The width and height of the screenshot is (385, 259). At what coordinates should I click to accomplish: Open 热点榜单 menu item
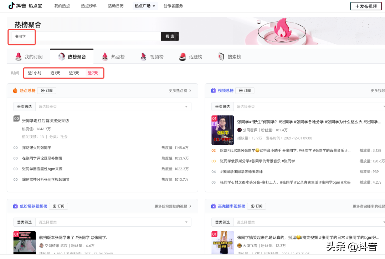[89, 6]
